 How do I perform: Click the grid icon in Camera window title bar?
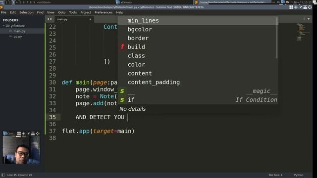pos(19,133)
